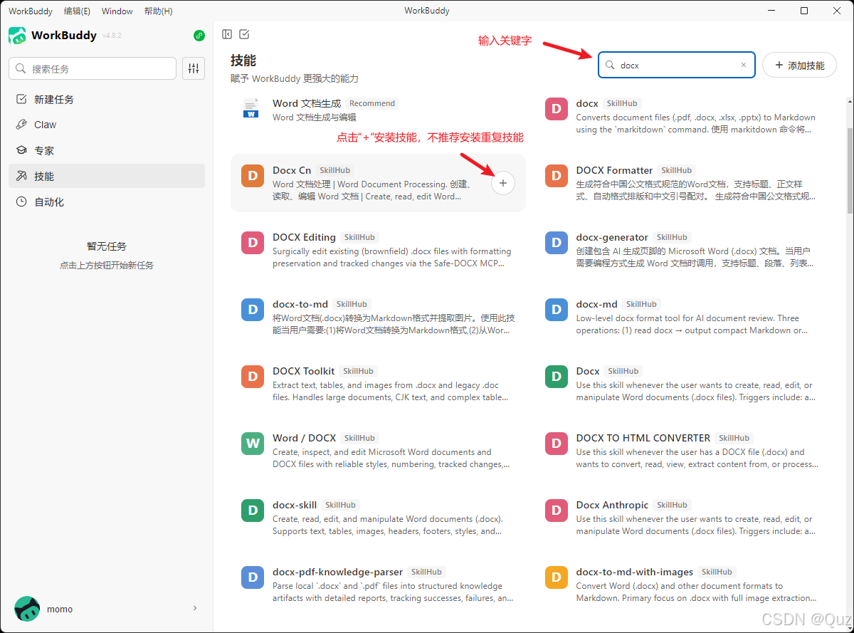Open 自动化 in sidebar

tap(107, 202)
